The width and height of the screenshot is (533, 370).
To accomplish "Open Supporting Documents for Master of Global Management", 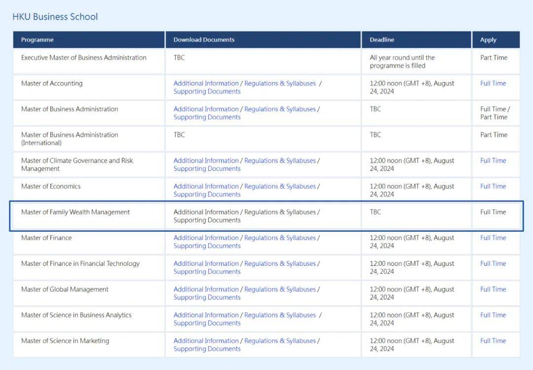I will (x=207, y=297).
